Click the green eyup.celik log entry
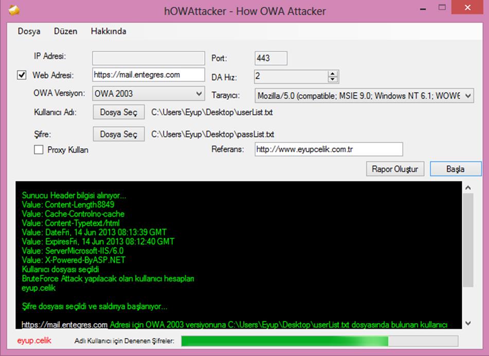The width and height of the screenshot is (489, 356). [39, 288]
